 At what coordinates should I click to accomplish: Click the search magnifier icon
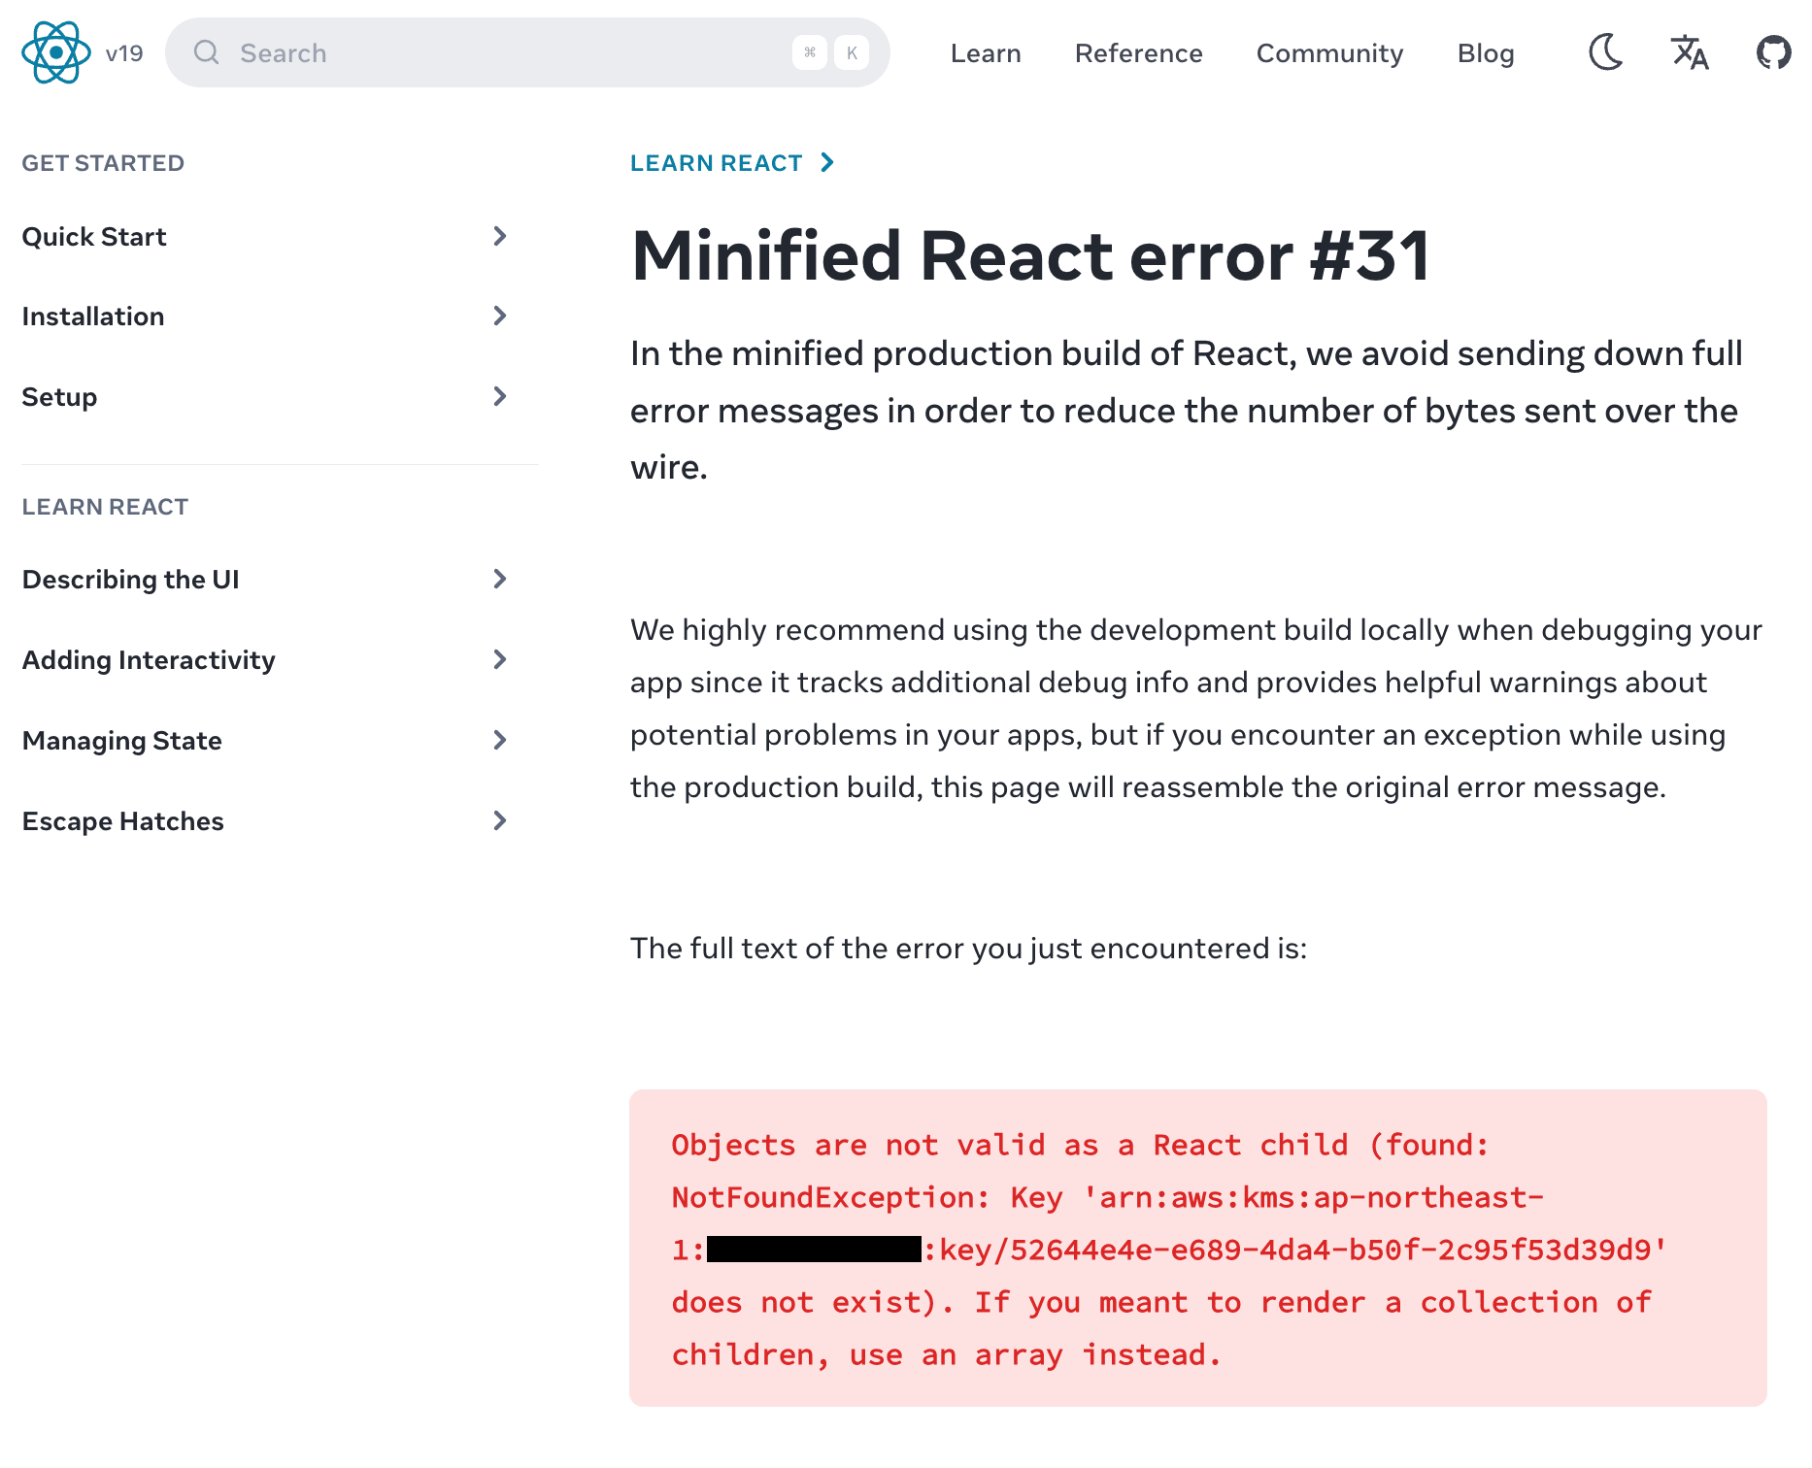point(207,52)
